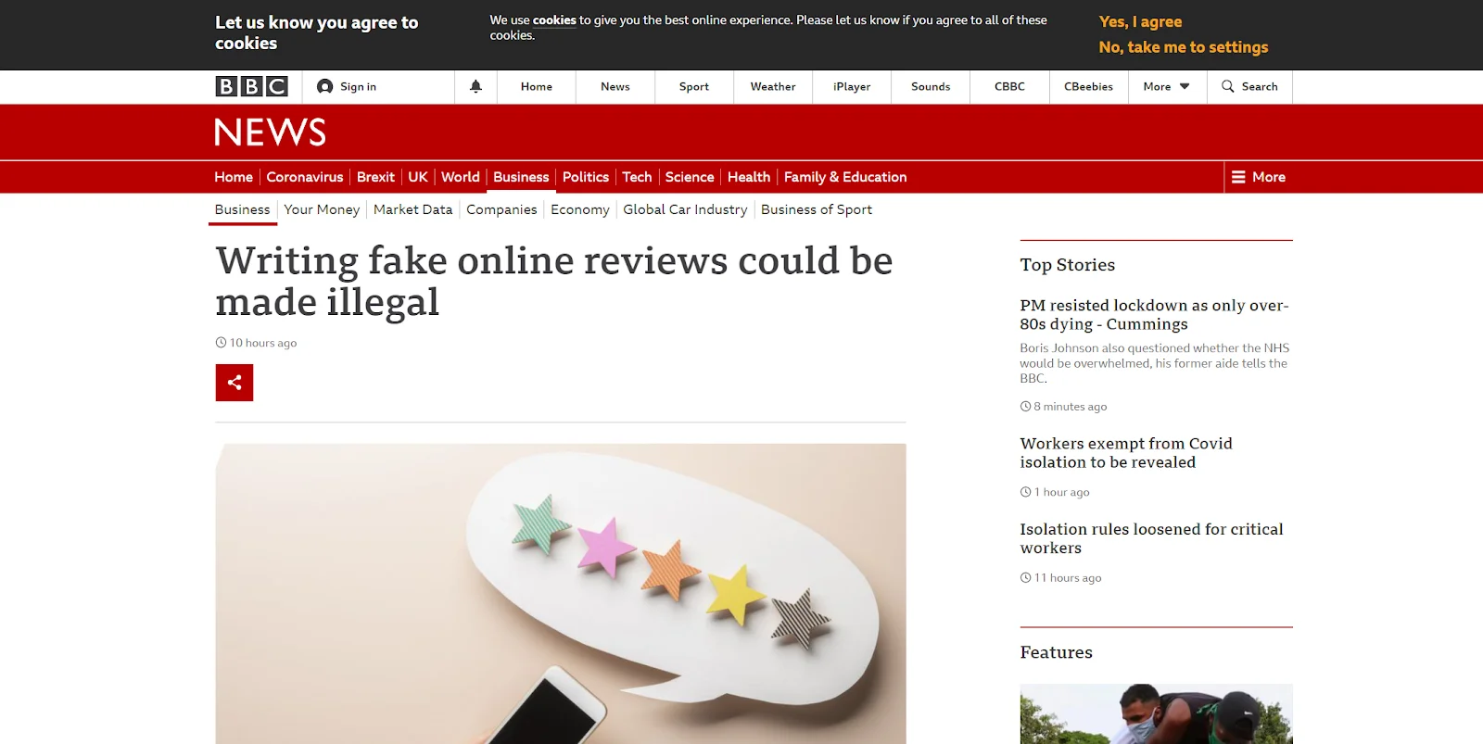Open the red bar More hamburger menu
The image size is (1483, 744).
[x=1258, y=177]
